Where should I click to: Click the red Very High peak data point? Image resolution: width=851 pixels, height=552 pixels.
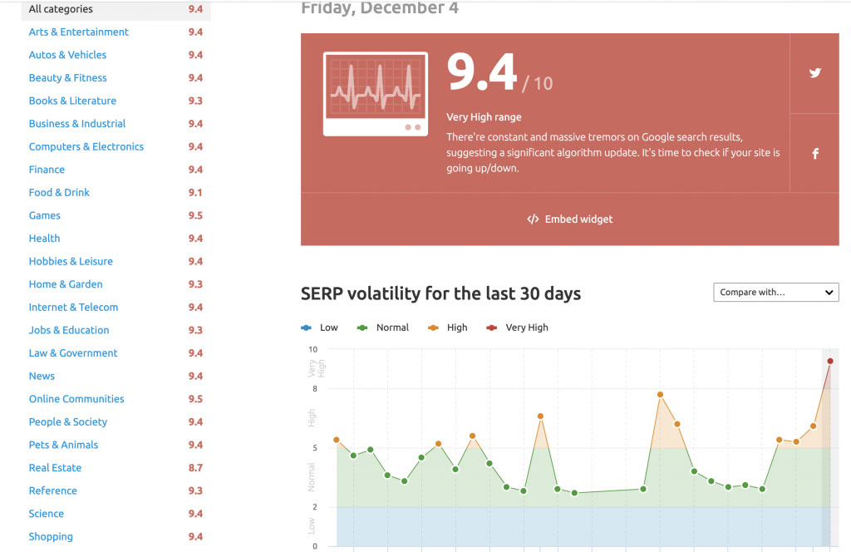[830, 362]
